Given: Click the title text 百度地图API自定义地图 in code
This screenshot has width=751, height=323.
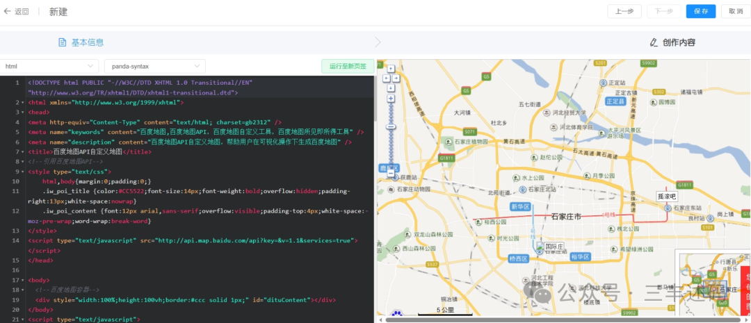Looking at the screenshot, I should (88, 151).
